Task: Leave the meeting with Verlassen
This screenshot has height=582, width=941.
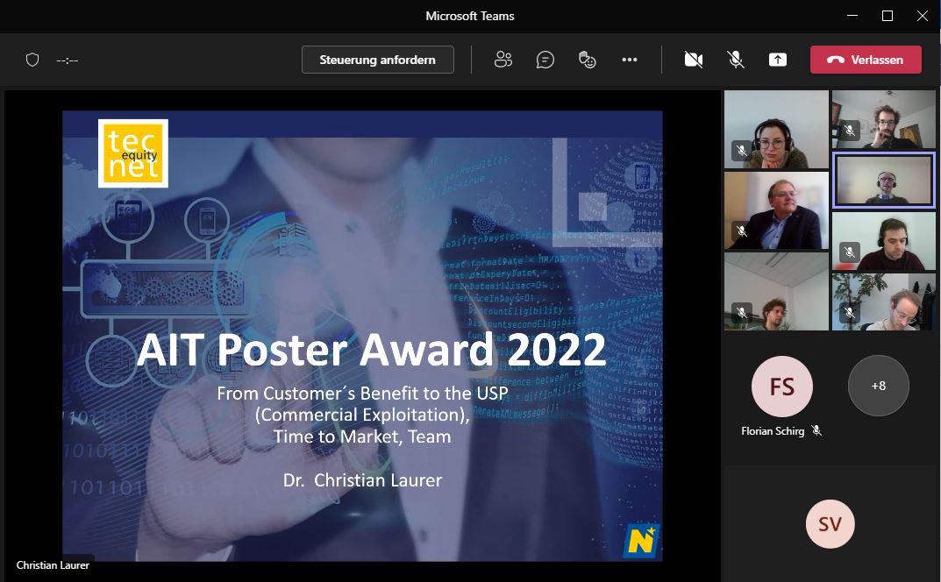Action: tap(866, 60)
